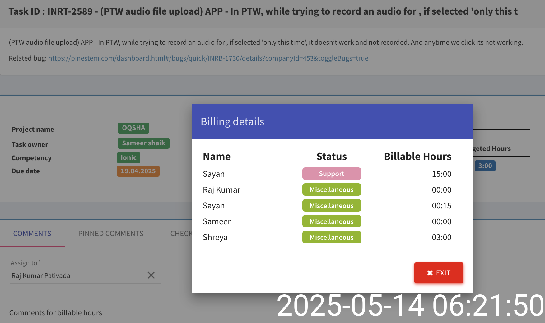The image size is (545, 323).
Task: Click the 3:00 budgeted hours badge
Action: pos(485,166)
